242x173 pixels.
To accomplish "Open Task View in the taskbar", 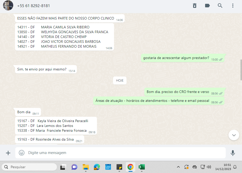I will point(63,167).
